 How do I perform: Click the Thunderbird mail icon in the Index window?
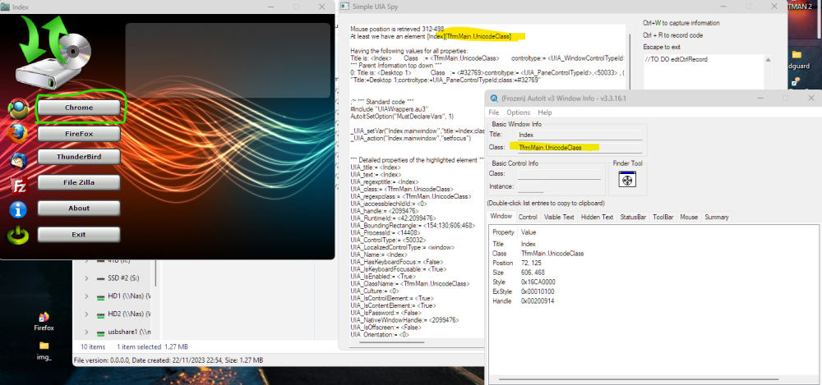18,160
